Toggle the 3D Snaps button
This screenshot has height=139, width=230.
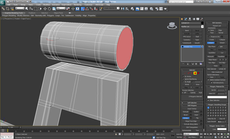82,9
